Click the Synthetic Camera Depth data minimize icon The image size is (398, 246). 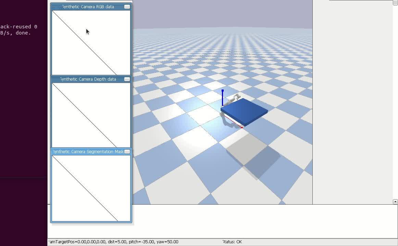127,79
